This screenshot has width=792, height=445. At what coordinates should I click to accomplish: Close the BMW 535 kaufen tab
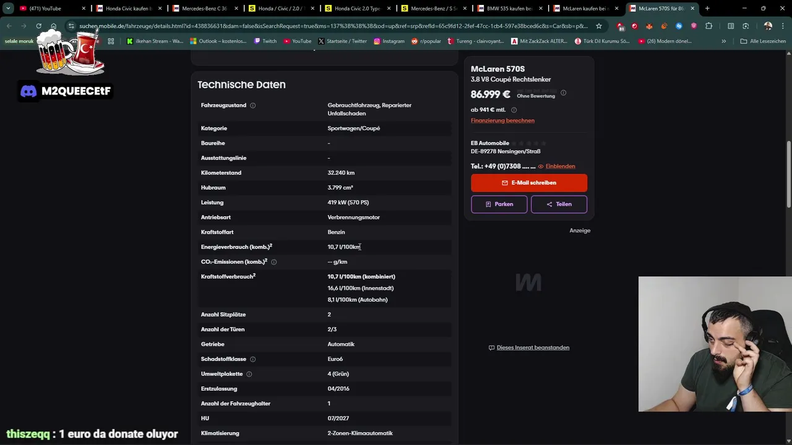point(540,9)
